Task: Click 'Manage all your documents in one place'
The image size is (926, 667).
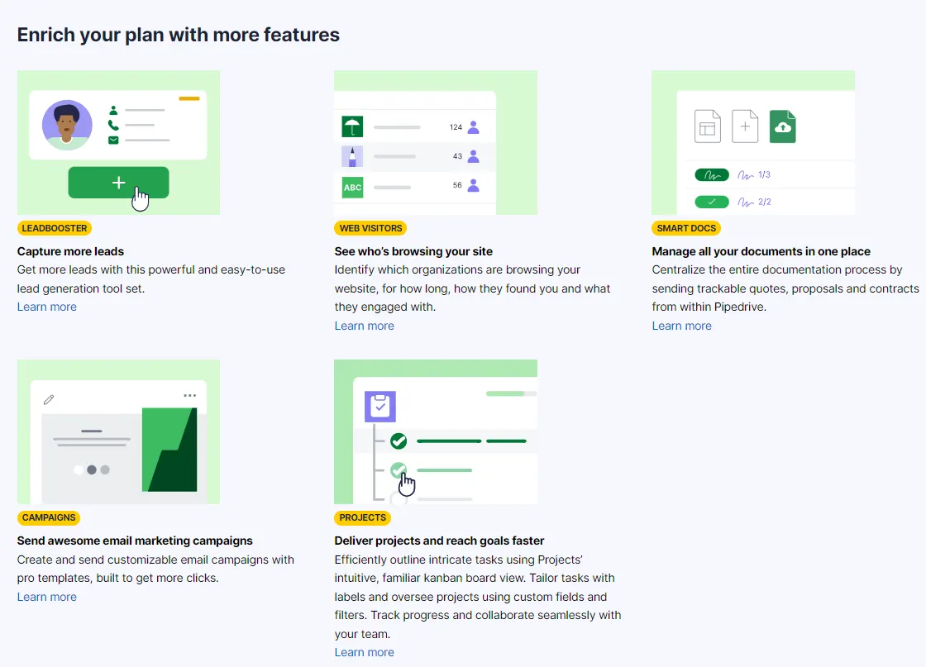Action: 761,251
